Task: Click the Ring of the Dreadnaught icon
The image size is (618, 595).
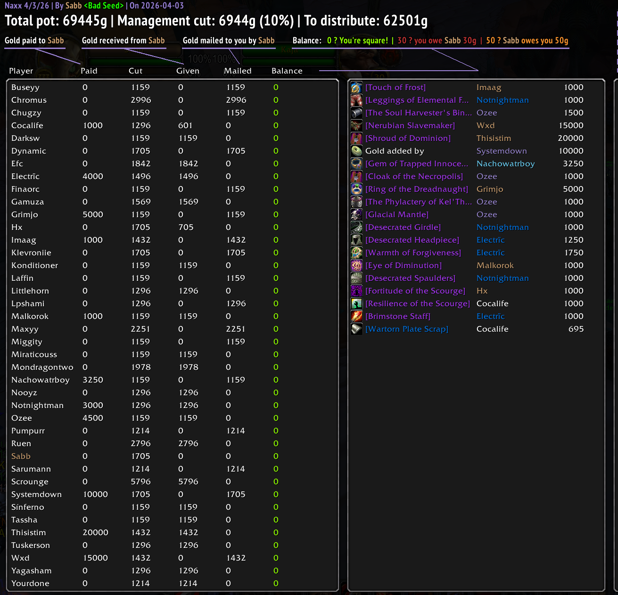Action: point(356,189)
